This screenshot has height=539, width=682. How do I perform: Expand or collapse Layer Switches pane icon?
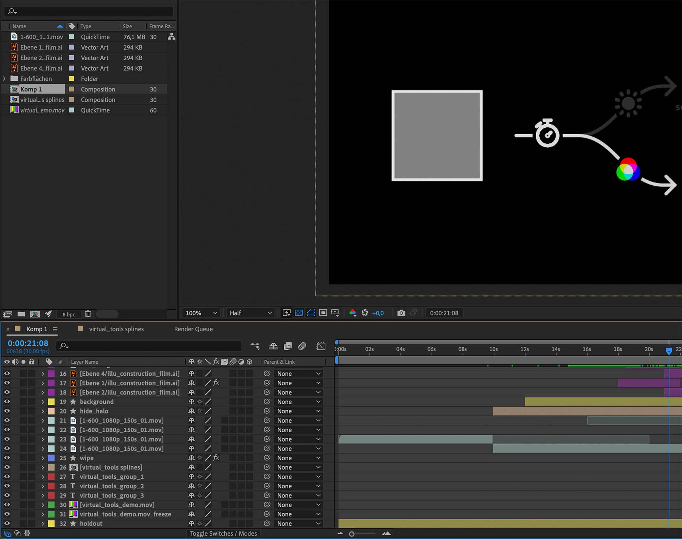pos(7,533)
